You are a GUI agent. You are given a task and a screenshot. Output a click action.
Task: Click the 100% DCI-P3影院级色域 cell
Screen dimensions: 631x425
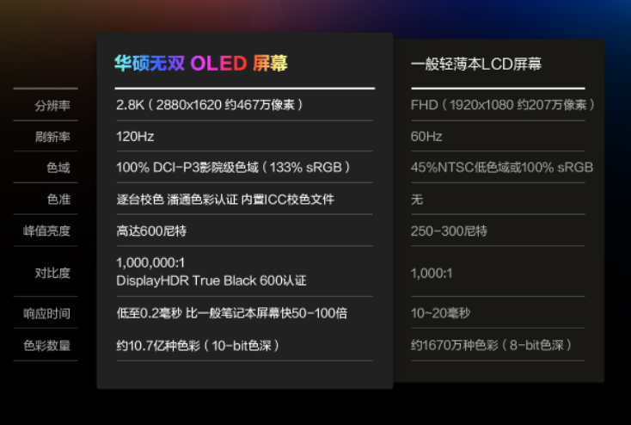coord(233,167)
